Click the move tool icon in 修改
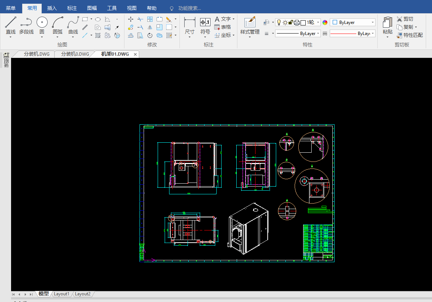 click(x=131, y=19)
